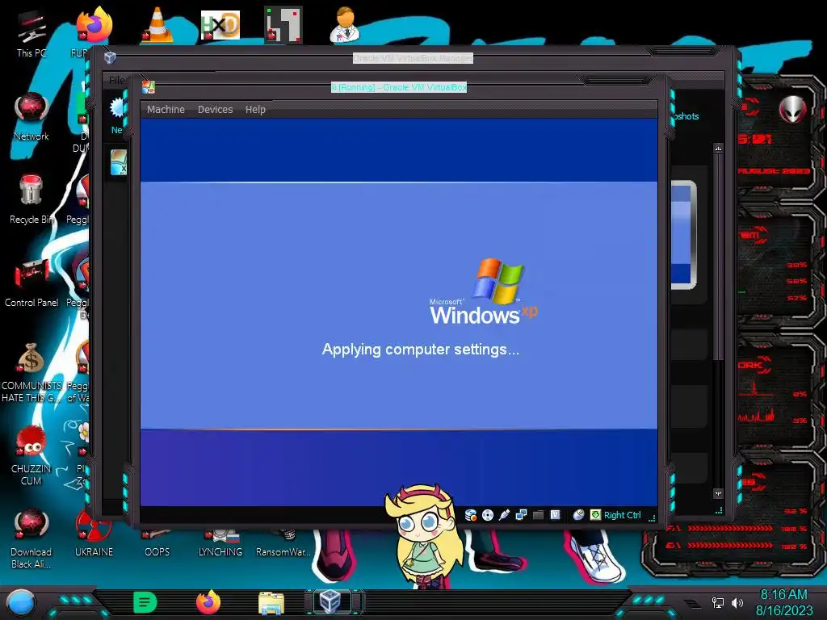Open the Devices menu in the VM window

pyautogui.click(x=215, y=110)
